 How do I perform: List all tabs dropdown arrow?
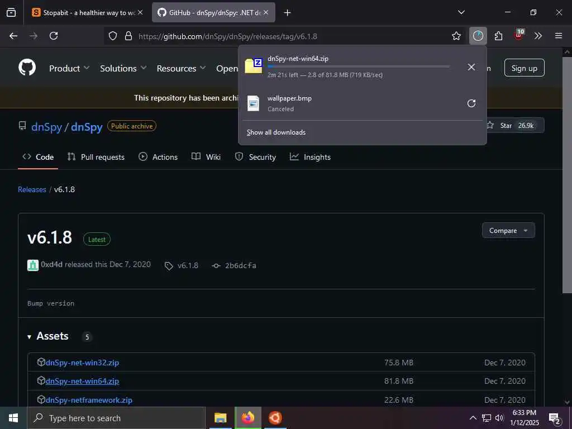[x=461, y=12]
